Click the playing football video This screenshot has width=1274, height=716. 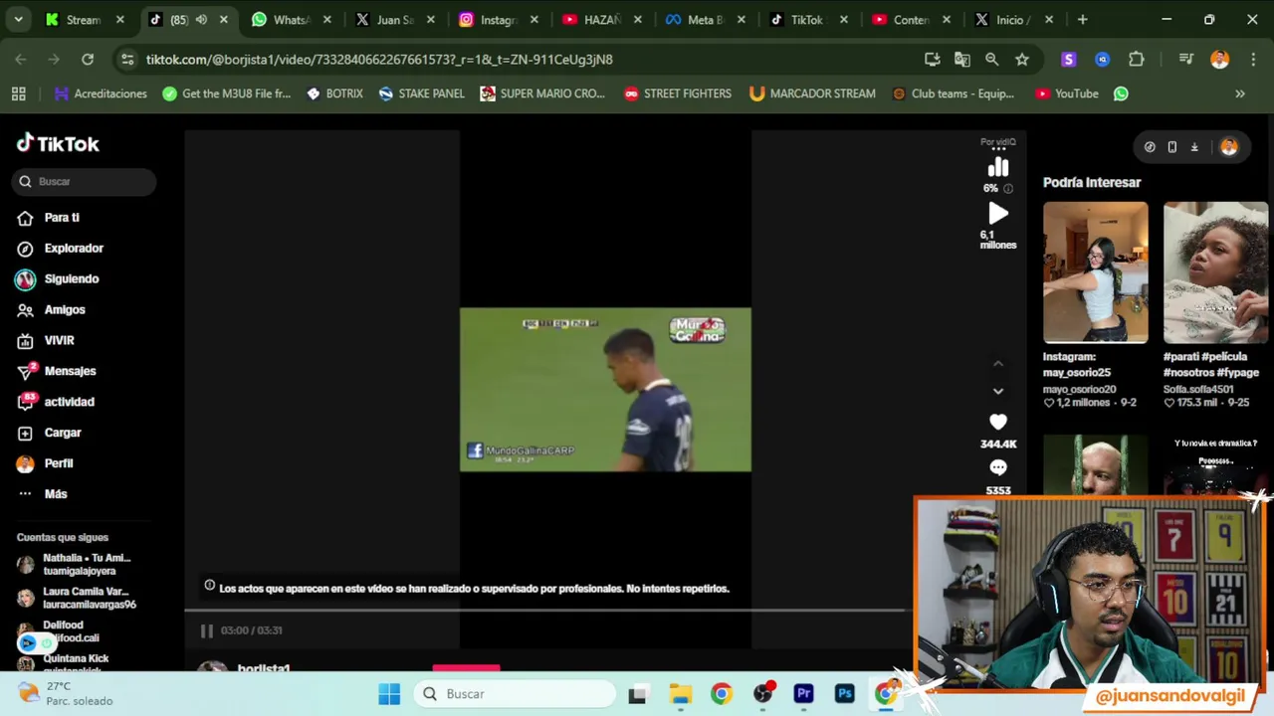pyautogui.click(x=605, y=390)
